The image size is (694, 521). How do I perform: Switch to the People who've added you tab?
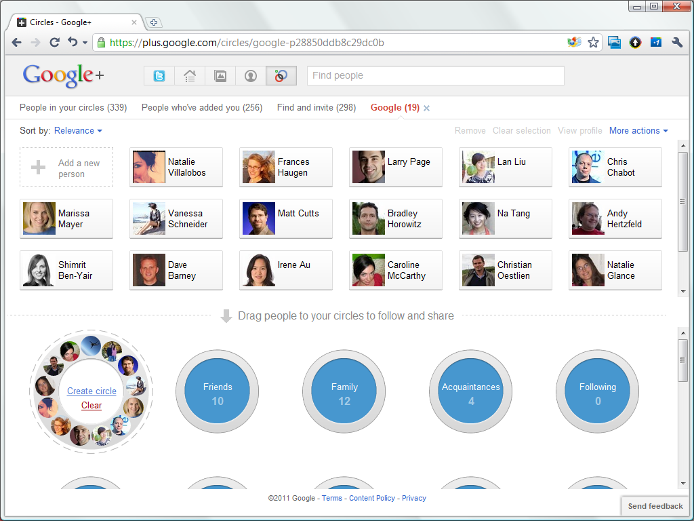pyautogui.click(x=201, y=107)
